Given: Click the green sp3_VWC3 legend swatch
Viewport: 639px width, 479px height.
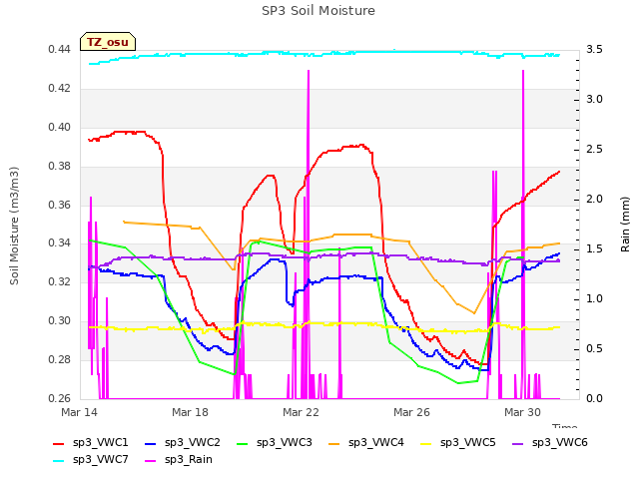Looking at the screenshot, I should tap(243, 444).
